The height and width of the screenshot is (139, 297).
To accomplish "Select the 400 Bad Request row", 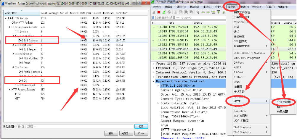I will 76,49.
